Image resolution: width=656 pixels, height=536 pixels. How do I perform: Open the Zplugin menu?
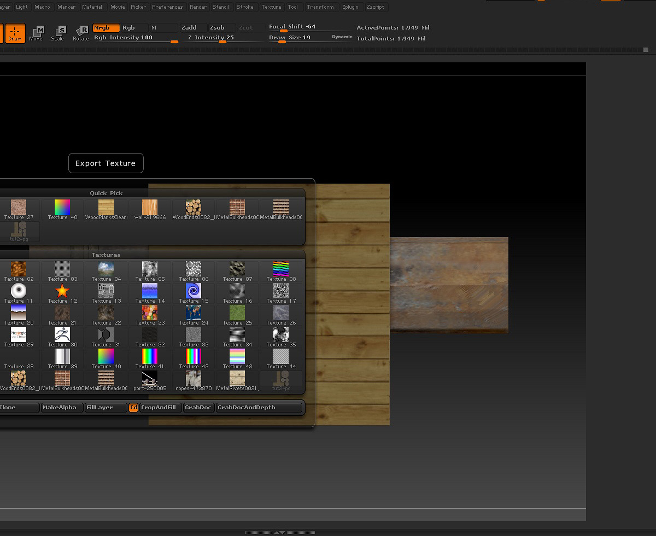pyautogui.click(x=350, y=7)
